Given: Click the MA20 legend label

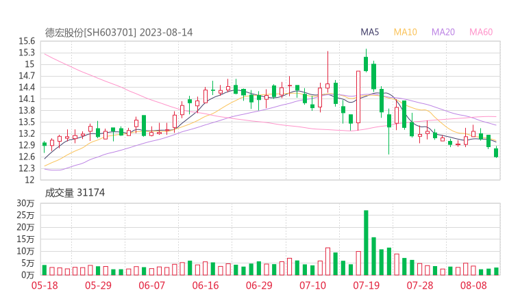Looking at the screenshot, I should 443,32.
